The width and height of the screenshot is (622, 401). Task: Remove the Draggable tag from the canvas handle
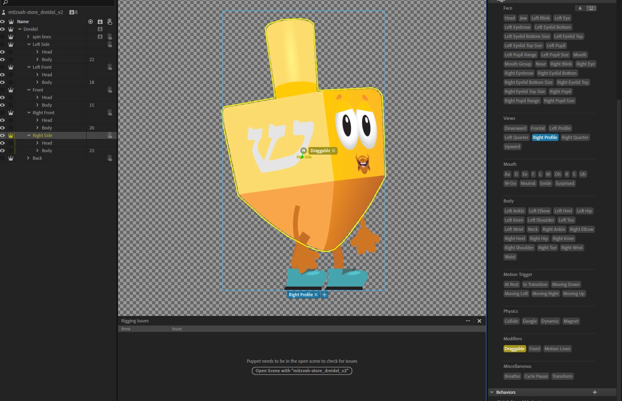[x=334, y=151]
